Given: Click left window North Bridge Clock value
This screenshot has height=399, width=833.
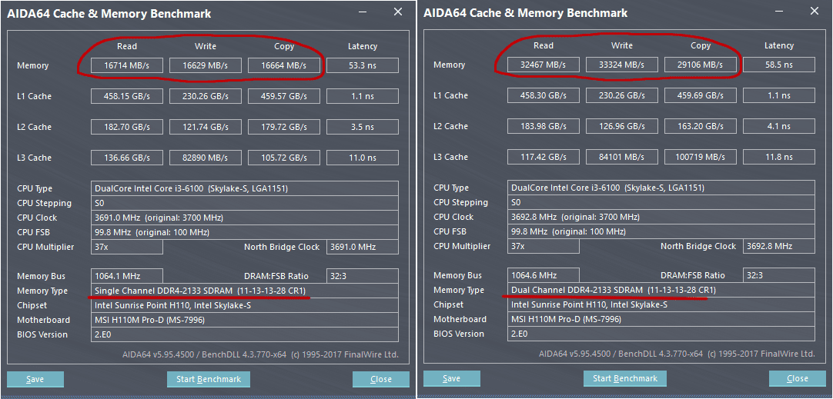Looking at the screenshot, I should pos(362,247).
